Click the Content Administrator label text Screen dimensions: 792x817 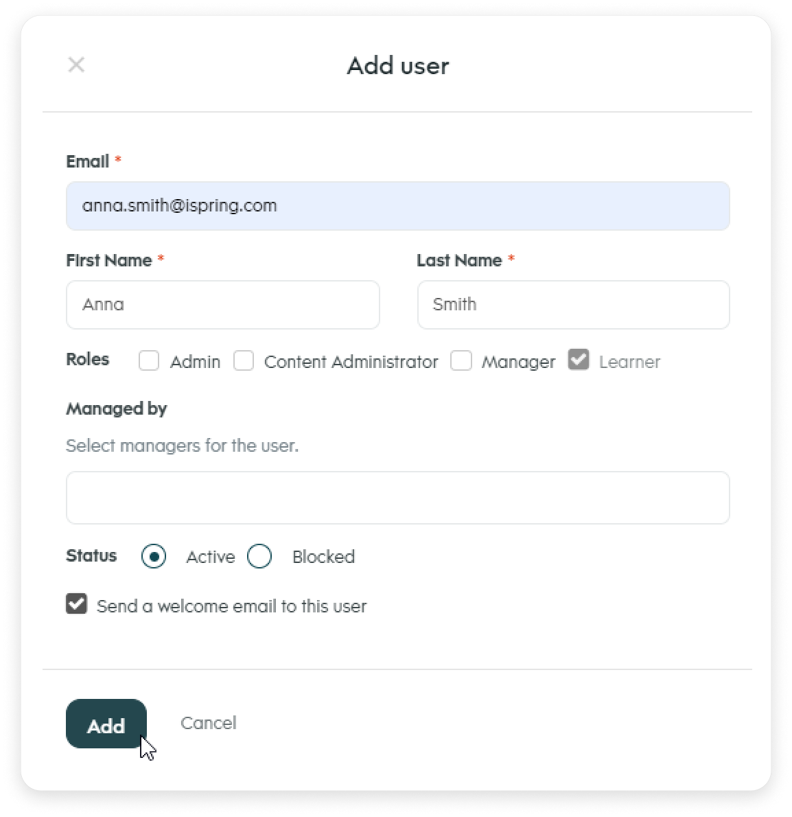351,362
